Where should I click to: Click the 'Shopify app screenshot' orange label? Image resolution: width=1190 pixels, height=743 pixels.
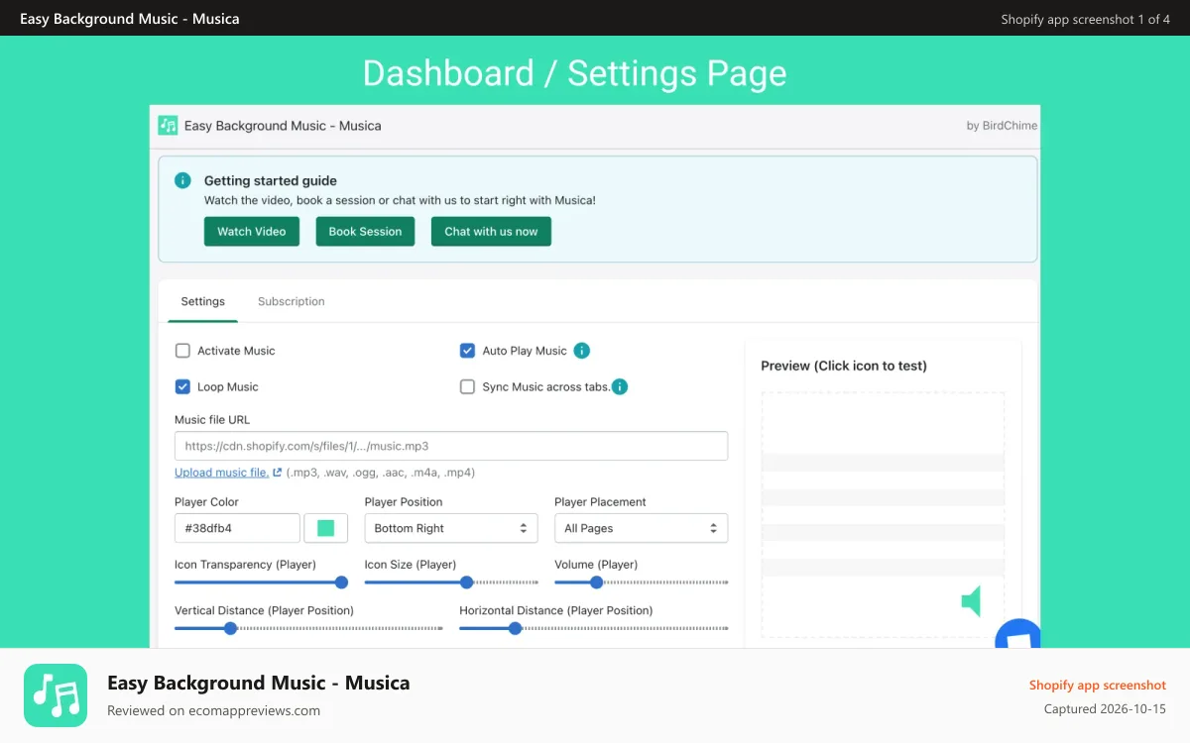[x=1098, y=685]
